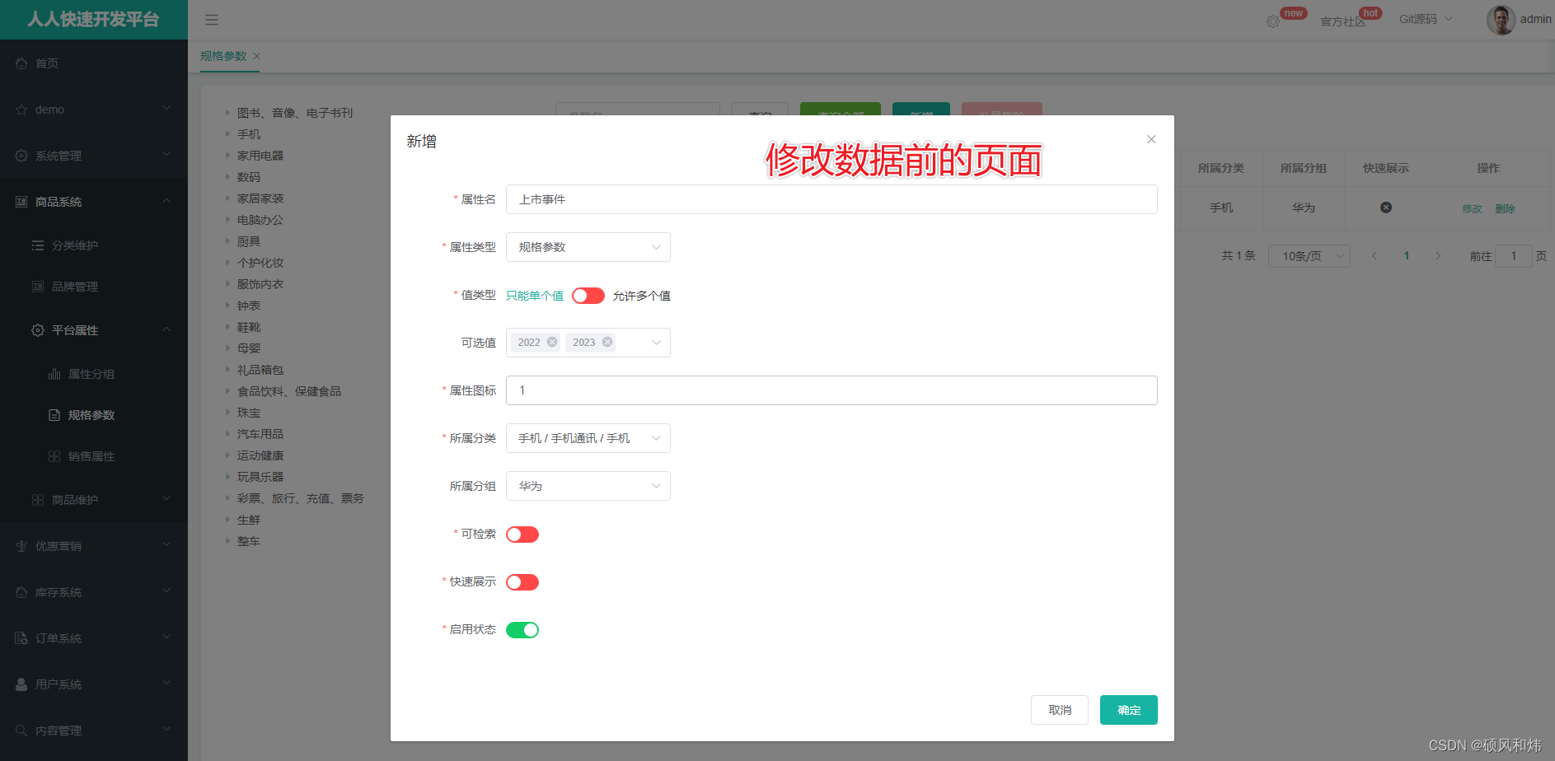This screenshot has height=761, width=1555.
Task: Click the 修改 link in table row
Action: point(1472,208)
